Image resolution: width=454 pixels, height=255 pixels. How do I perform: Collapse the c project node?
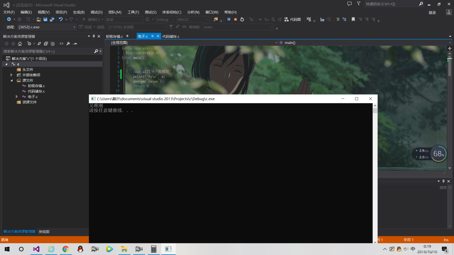pos(6,64)
